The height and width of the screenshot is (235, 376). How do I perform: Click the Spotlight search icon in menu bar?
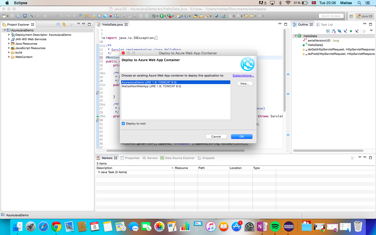coord(359,3)
